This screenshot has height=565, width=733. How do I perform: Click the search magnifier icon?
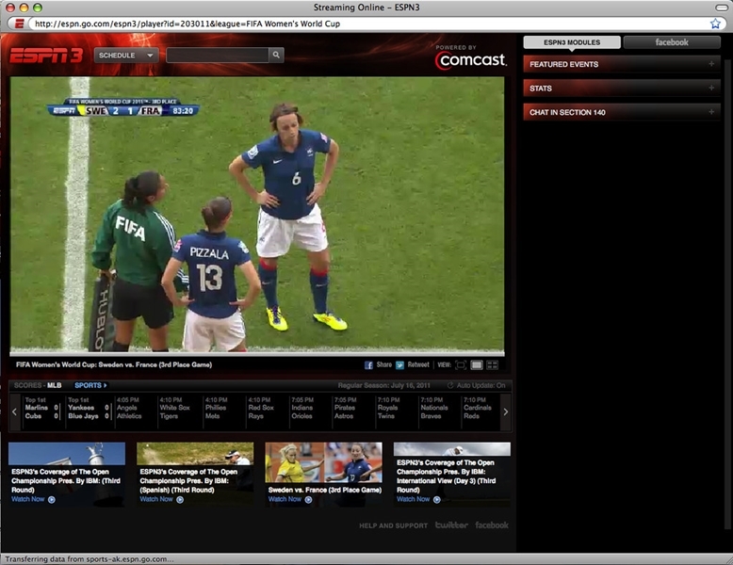[x=276, y=56]
